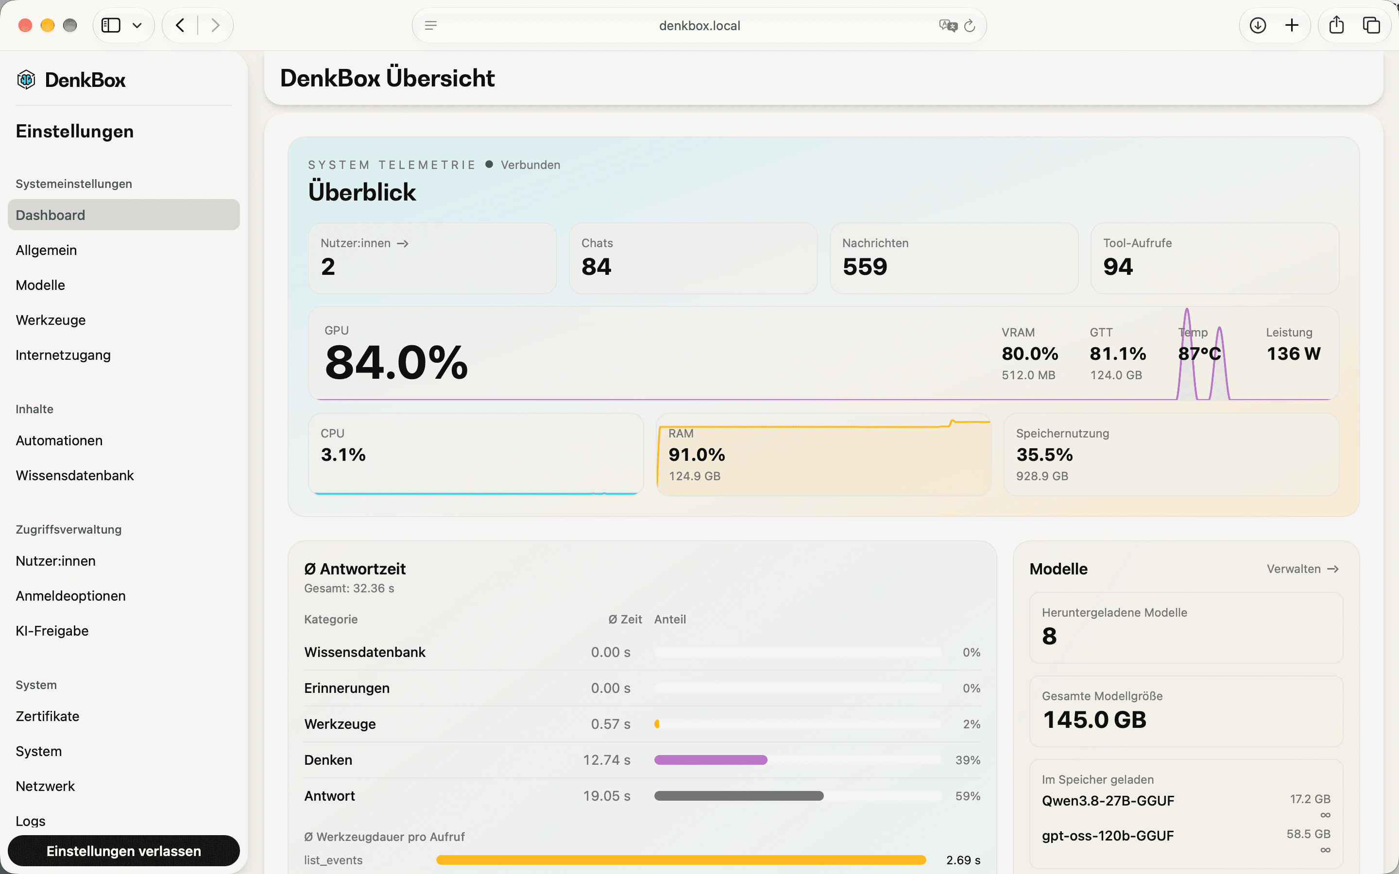Click the Chats count card
This screenshot has height=874, width=1399.
[693, 258]
